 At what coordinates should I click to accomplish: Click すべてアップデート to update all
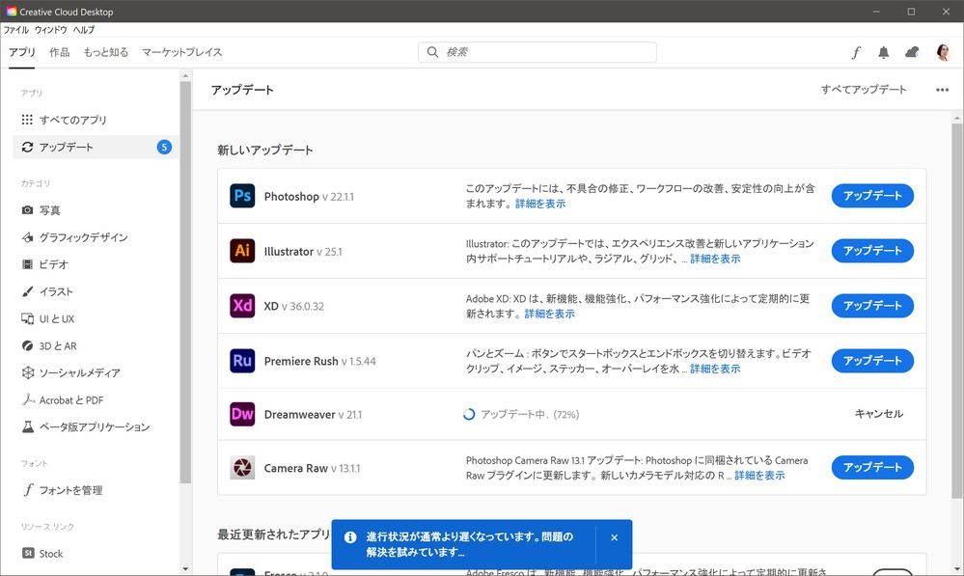click(x=864, y=90)
